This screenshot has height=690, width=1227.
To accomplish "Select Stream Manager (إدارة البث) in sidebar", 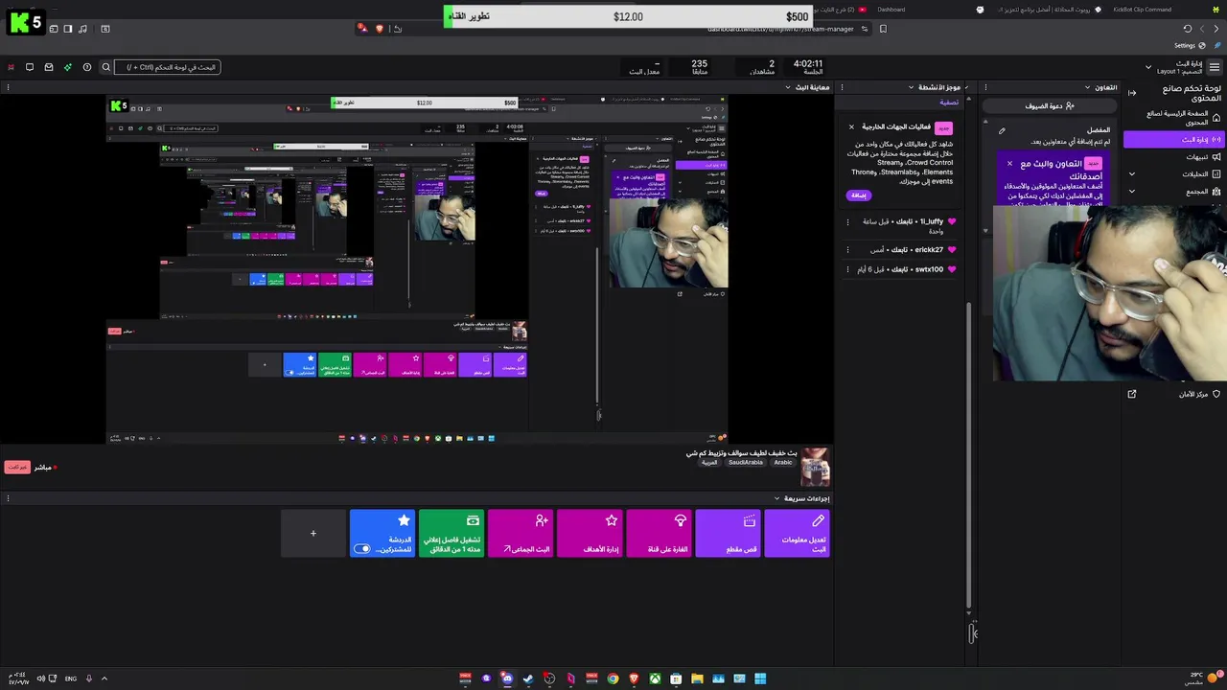I will pos(1174,140).
